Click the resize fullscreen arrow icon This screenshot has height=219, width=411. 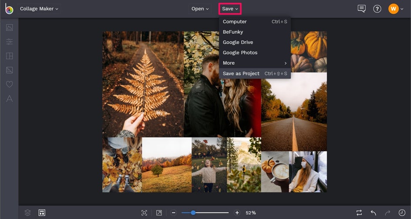pyautogui.click(x=159, y=213)
